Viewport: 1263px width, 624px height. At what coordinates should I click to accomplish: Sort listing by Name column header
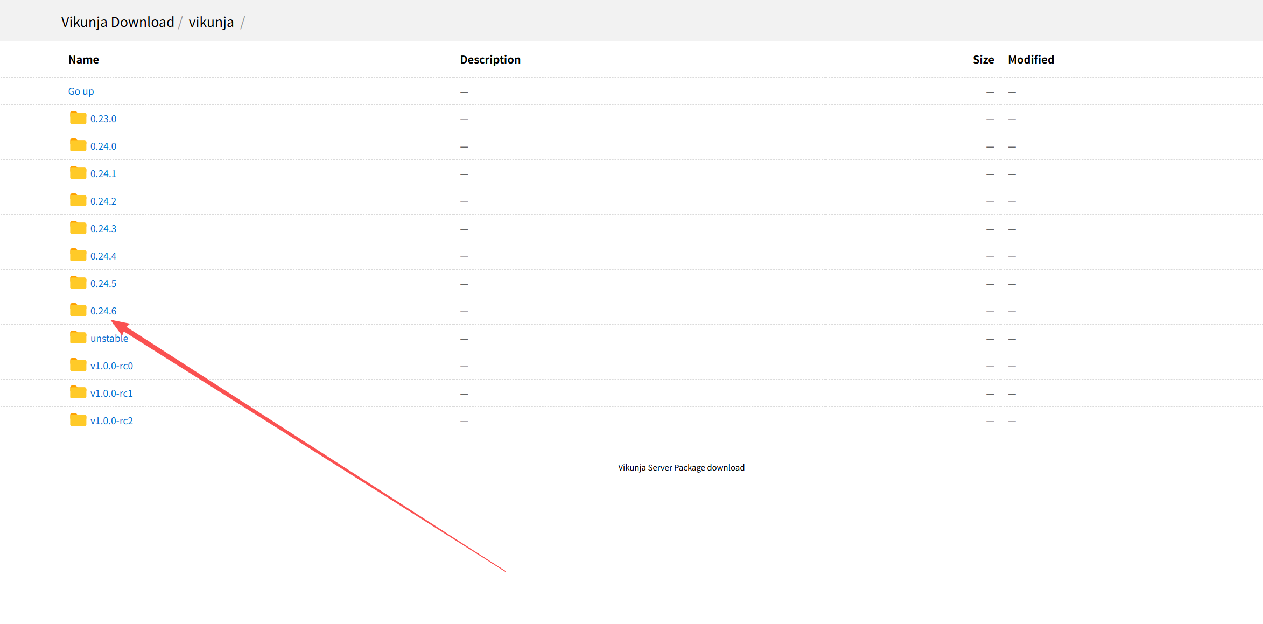(83, 60)
